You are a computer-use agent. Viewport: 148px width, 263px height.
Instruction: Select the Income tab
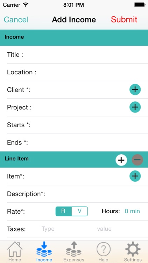[44, 251]
